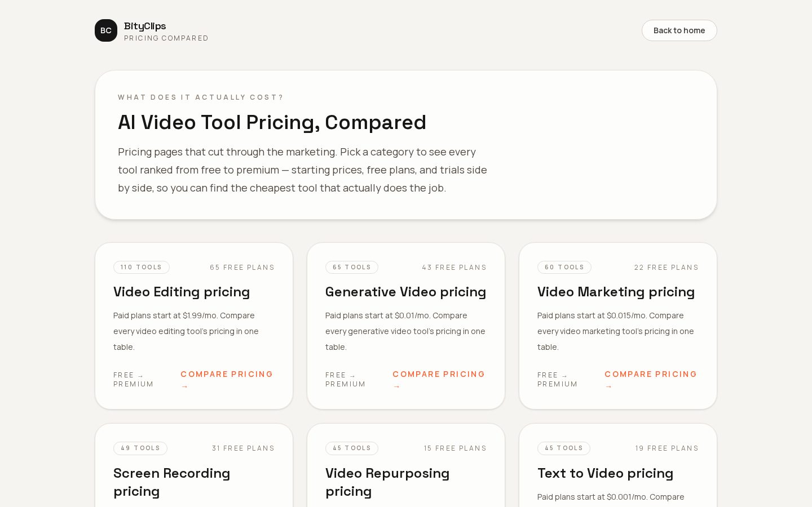Click the 43 FREE PLANS label
The image size is (812, 507).
(454, 268)
